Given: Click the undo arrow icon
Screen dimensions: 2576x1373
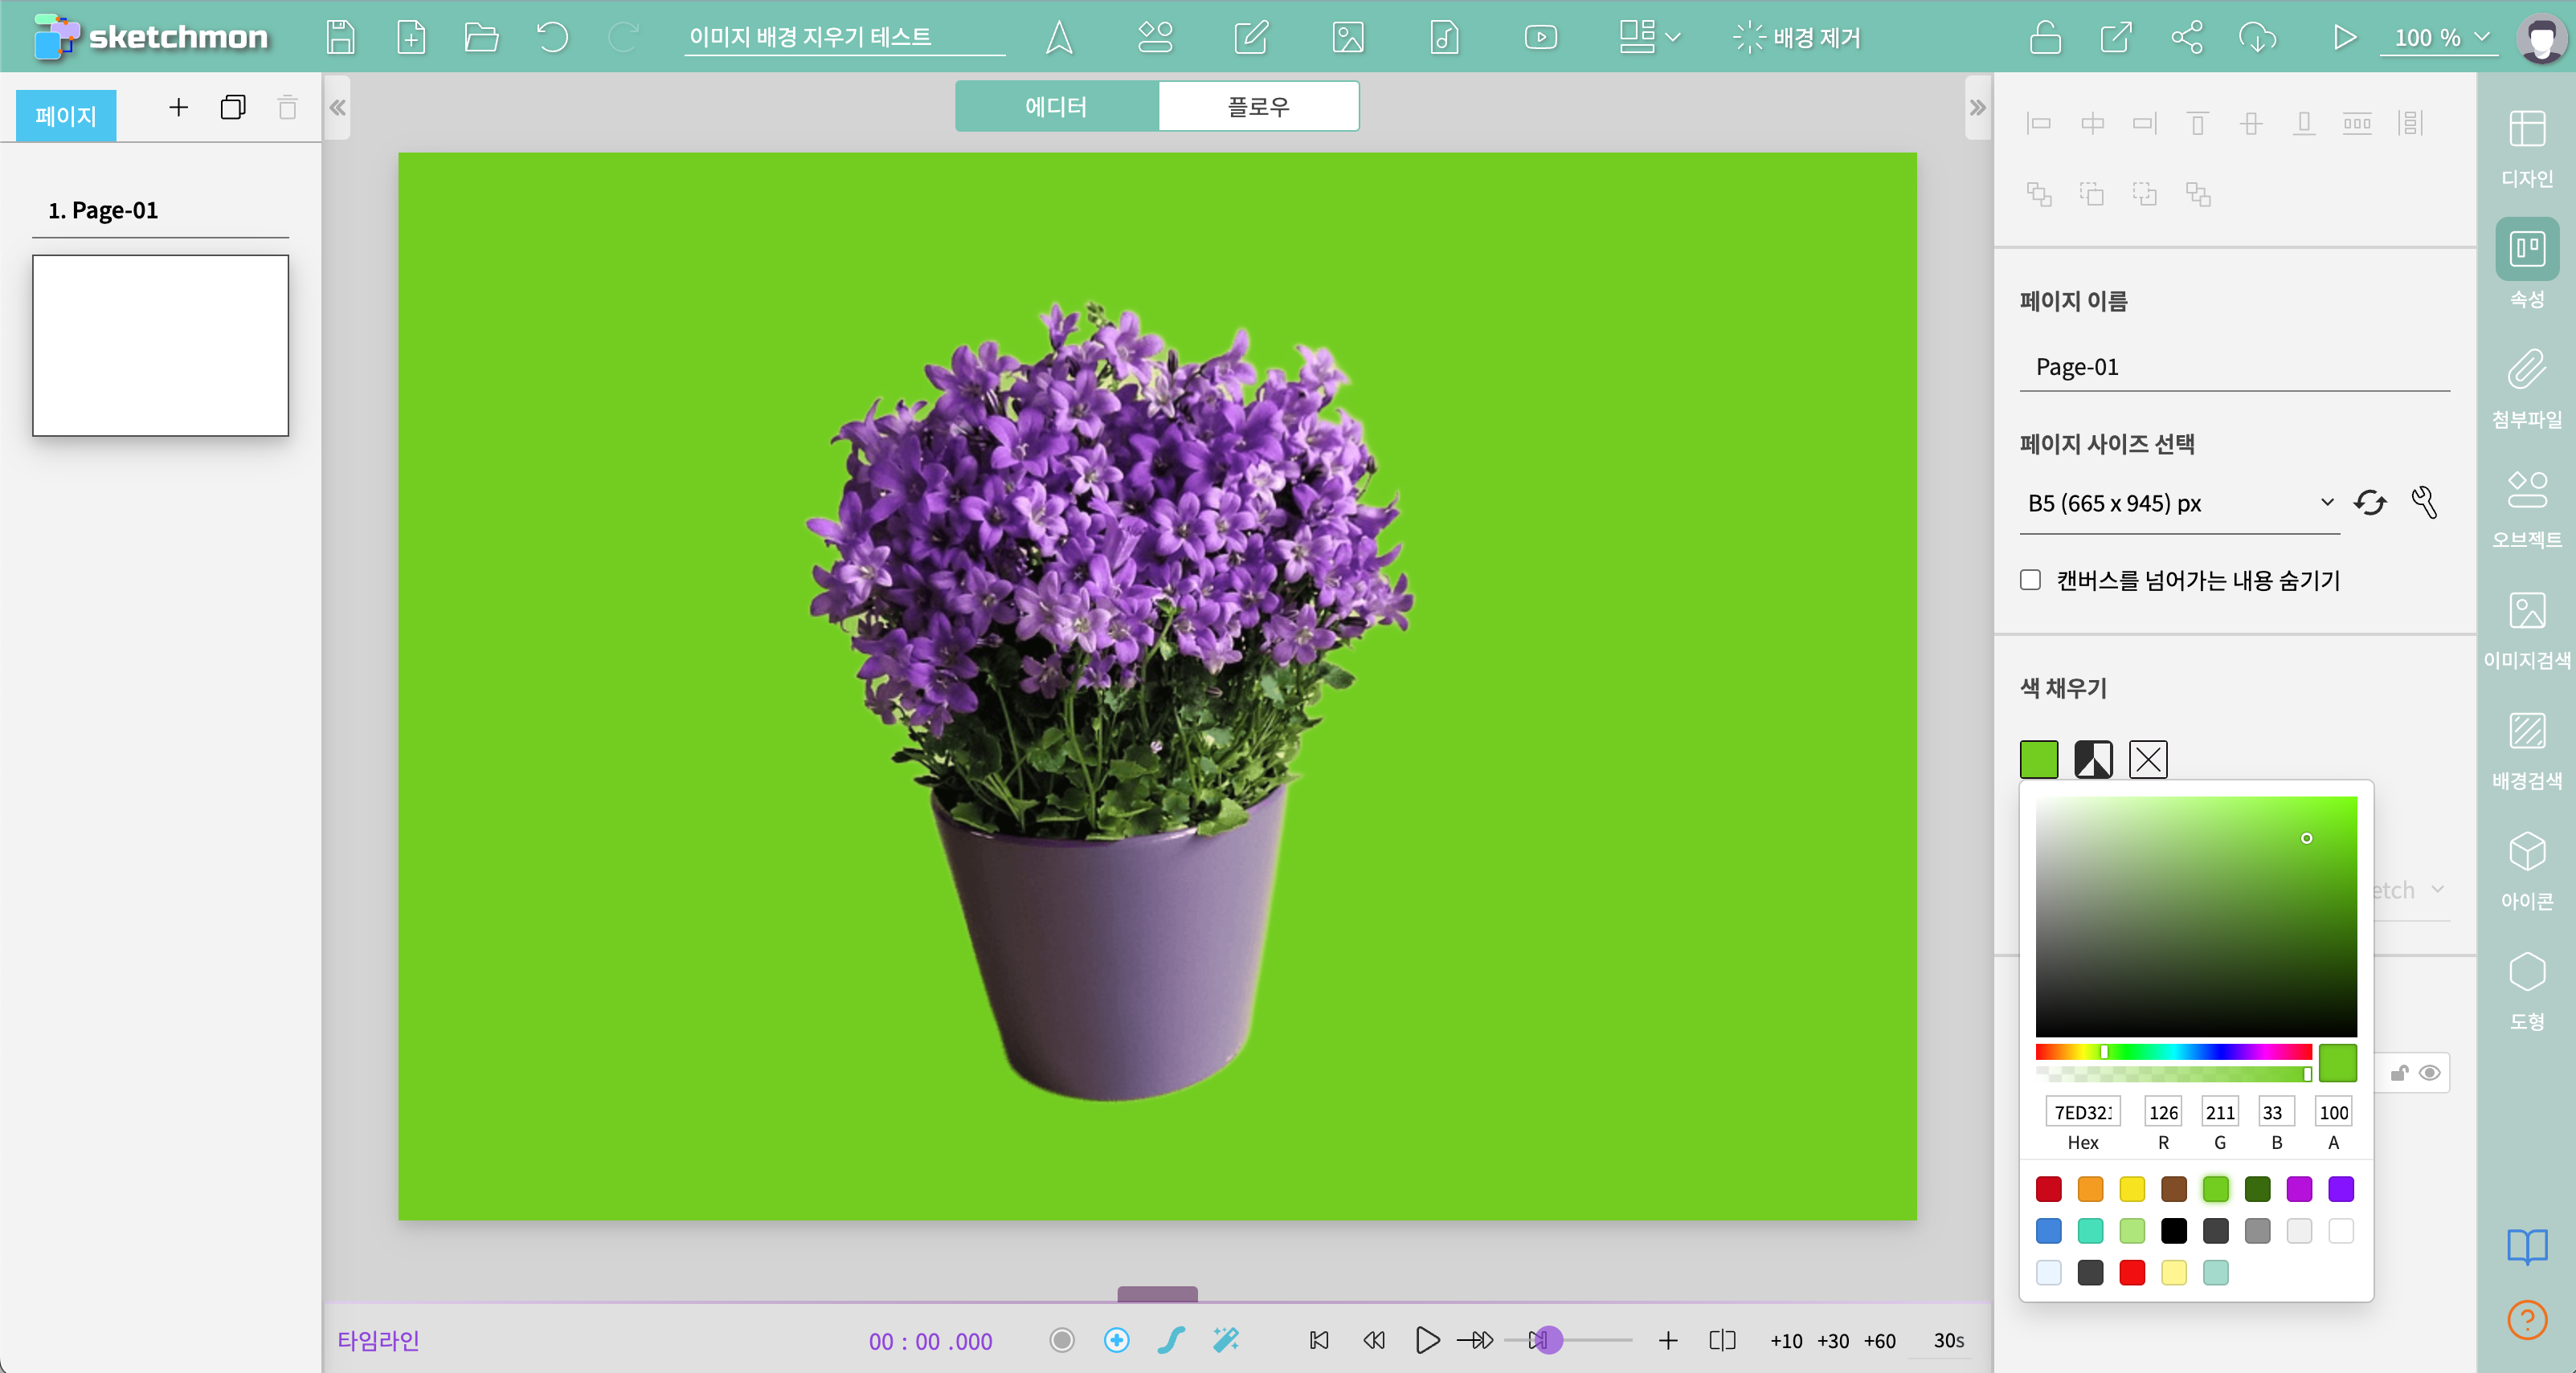Looking at the screenshot, I should [x=552, y=38].
